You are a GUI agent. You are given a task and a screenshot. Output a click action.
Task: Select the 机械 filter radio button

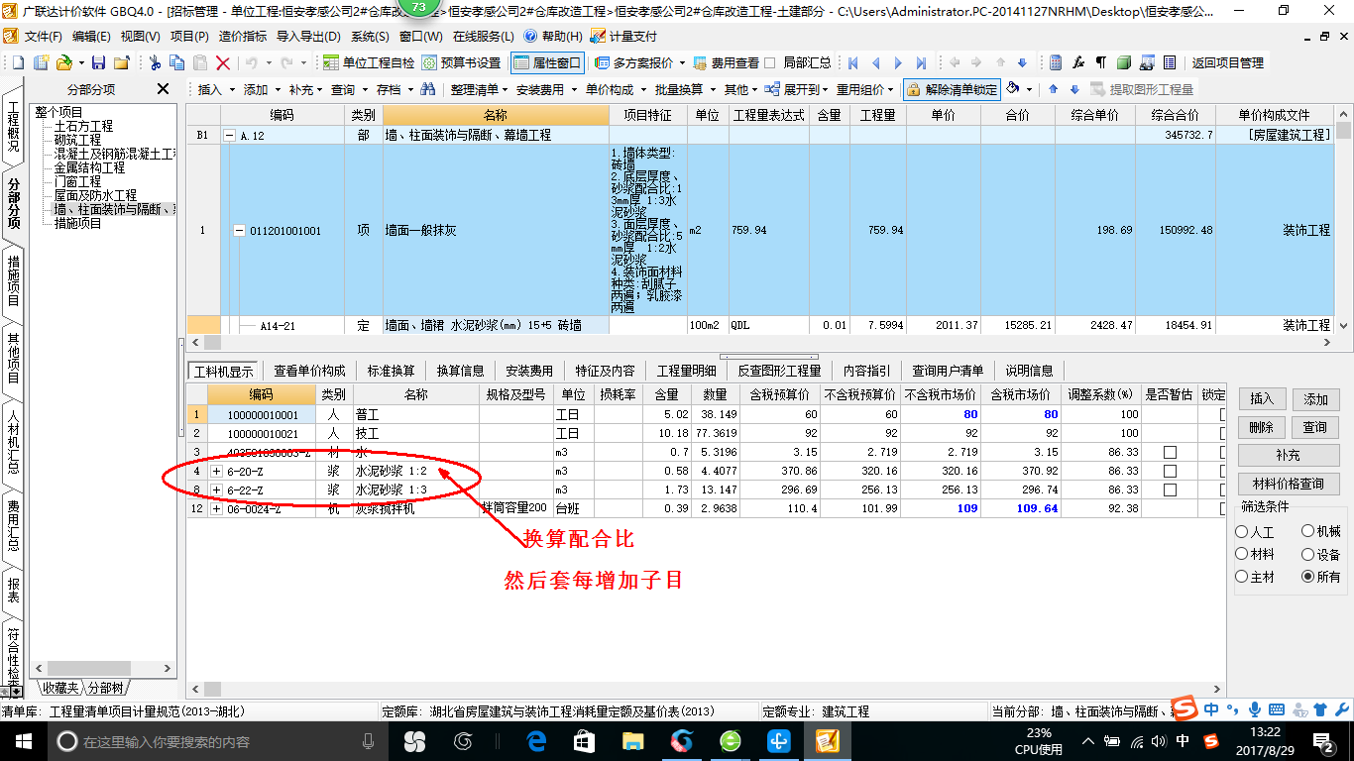[x=1307, y=532]
